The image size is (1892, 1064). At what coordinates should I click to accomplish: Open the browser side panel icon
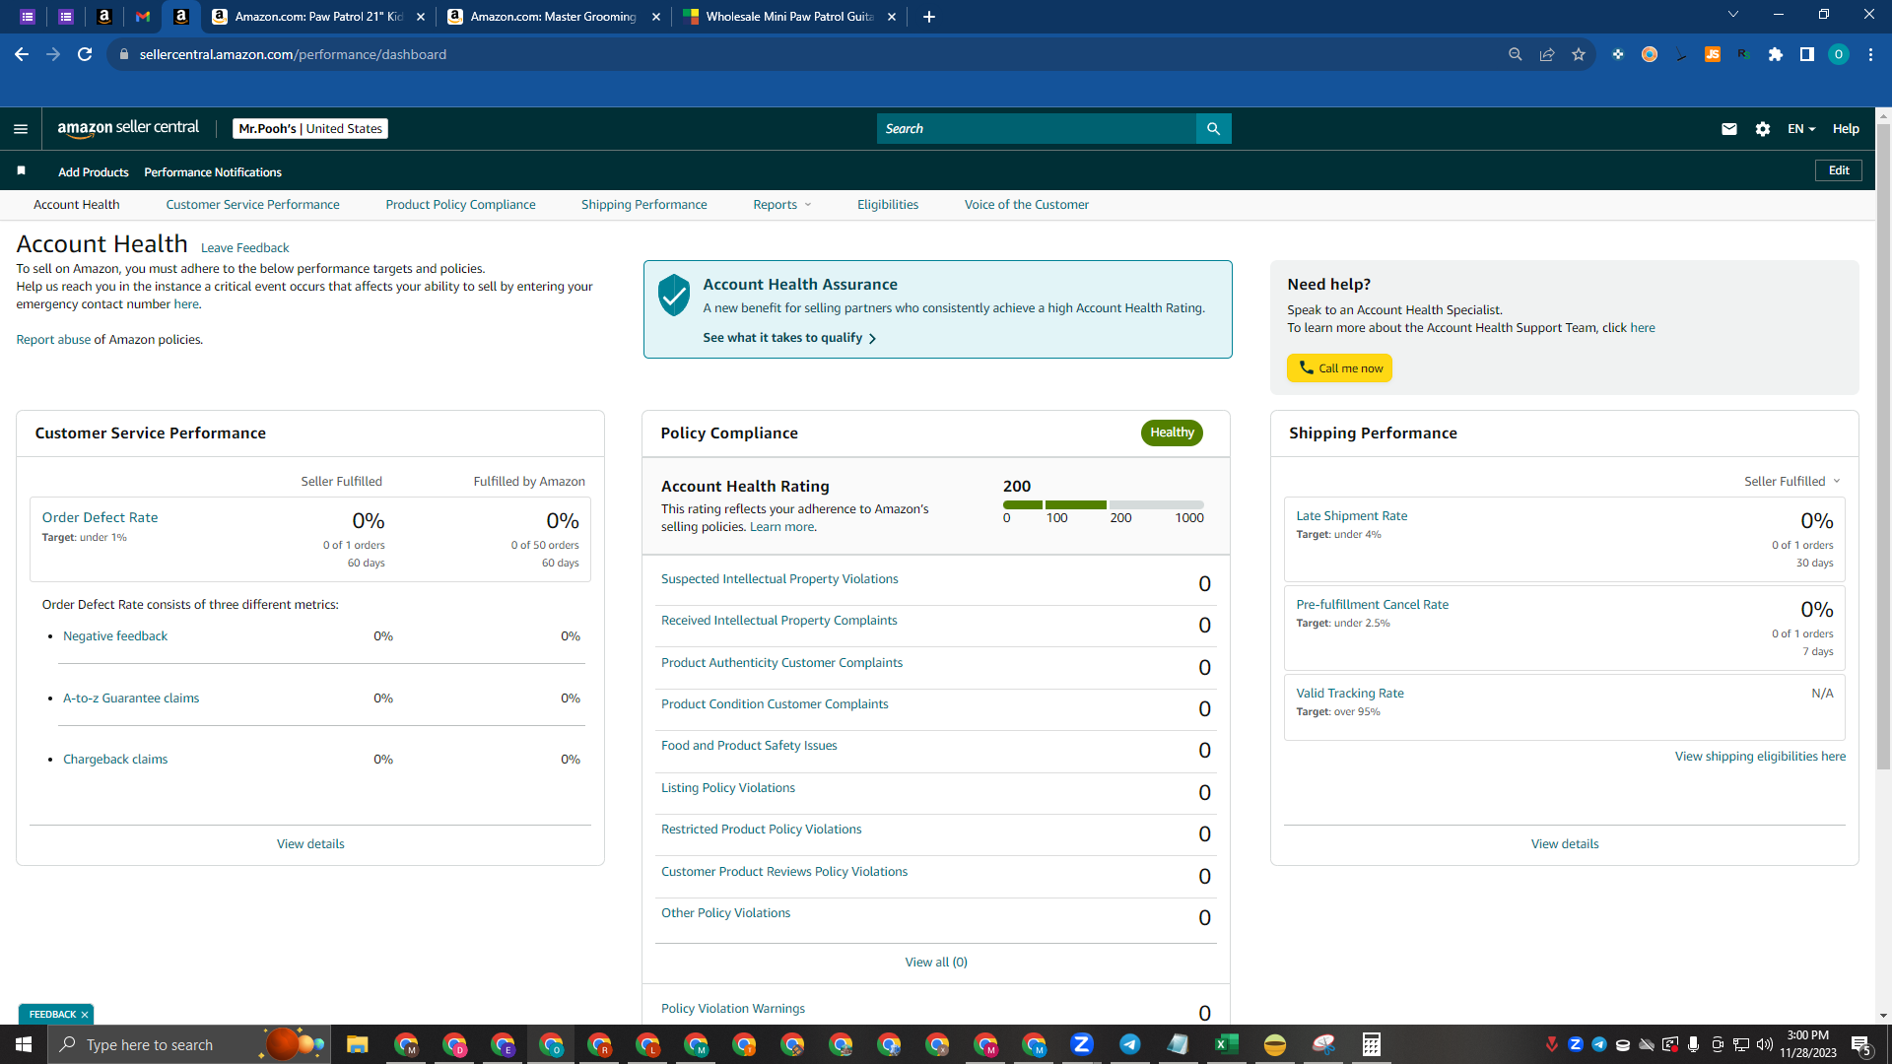click(1807, 54)
